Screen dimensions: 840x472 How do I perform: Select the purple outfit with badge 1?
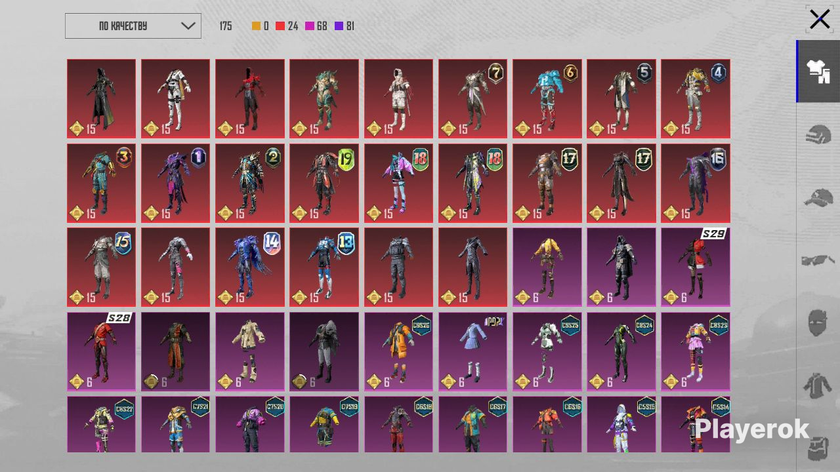[175, 184]
